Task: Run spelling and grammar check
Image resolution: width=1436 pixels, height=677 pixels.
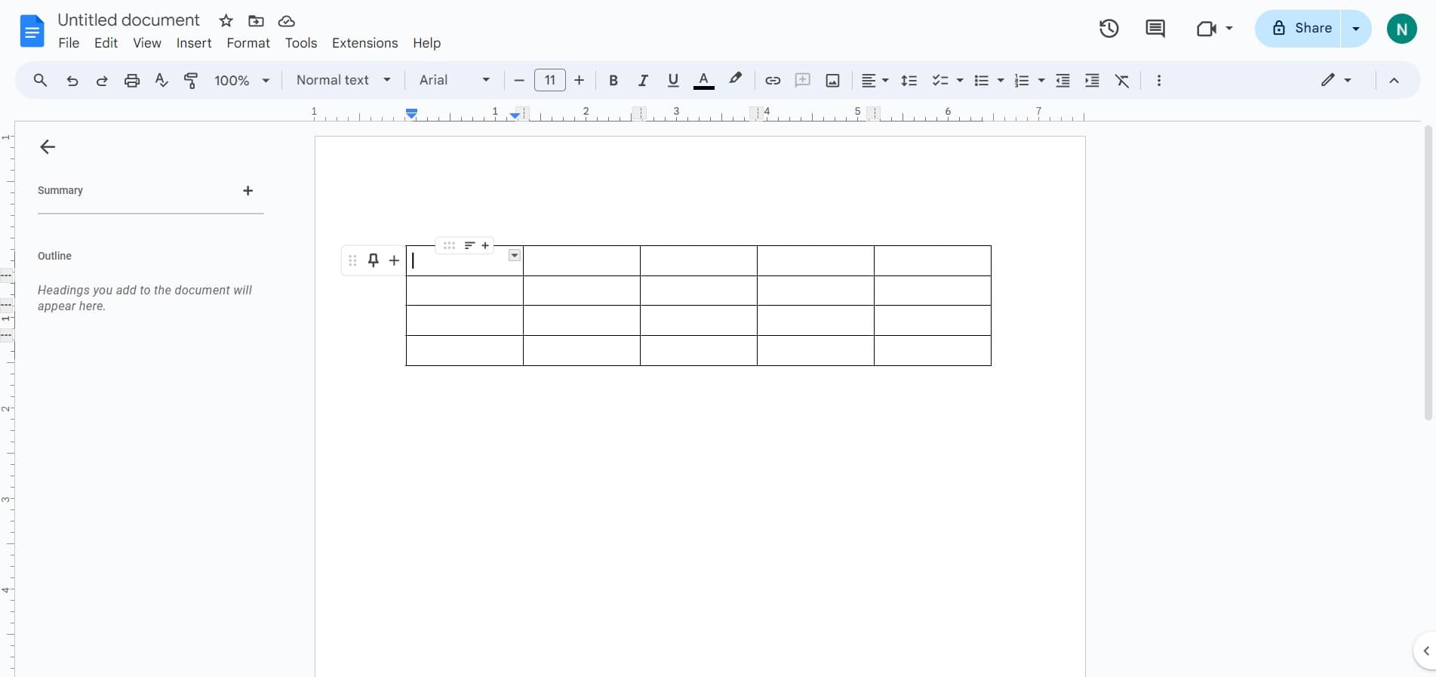Action: point(161,80)
